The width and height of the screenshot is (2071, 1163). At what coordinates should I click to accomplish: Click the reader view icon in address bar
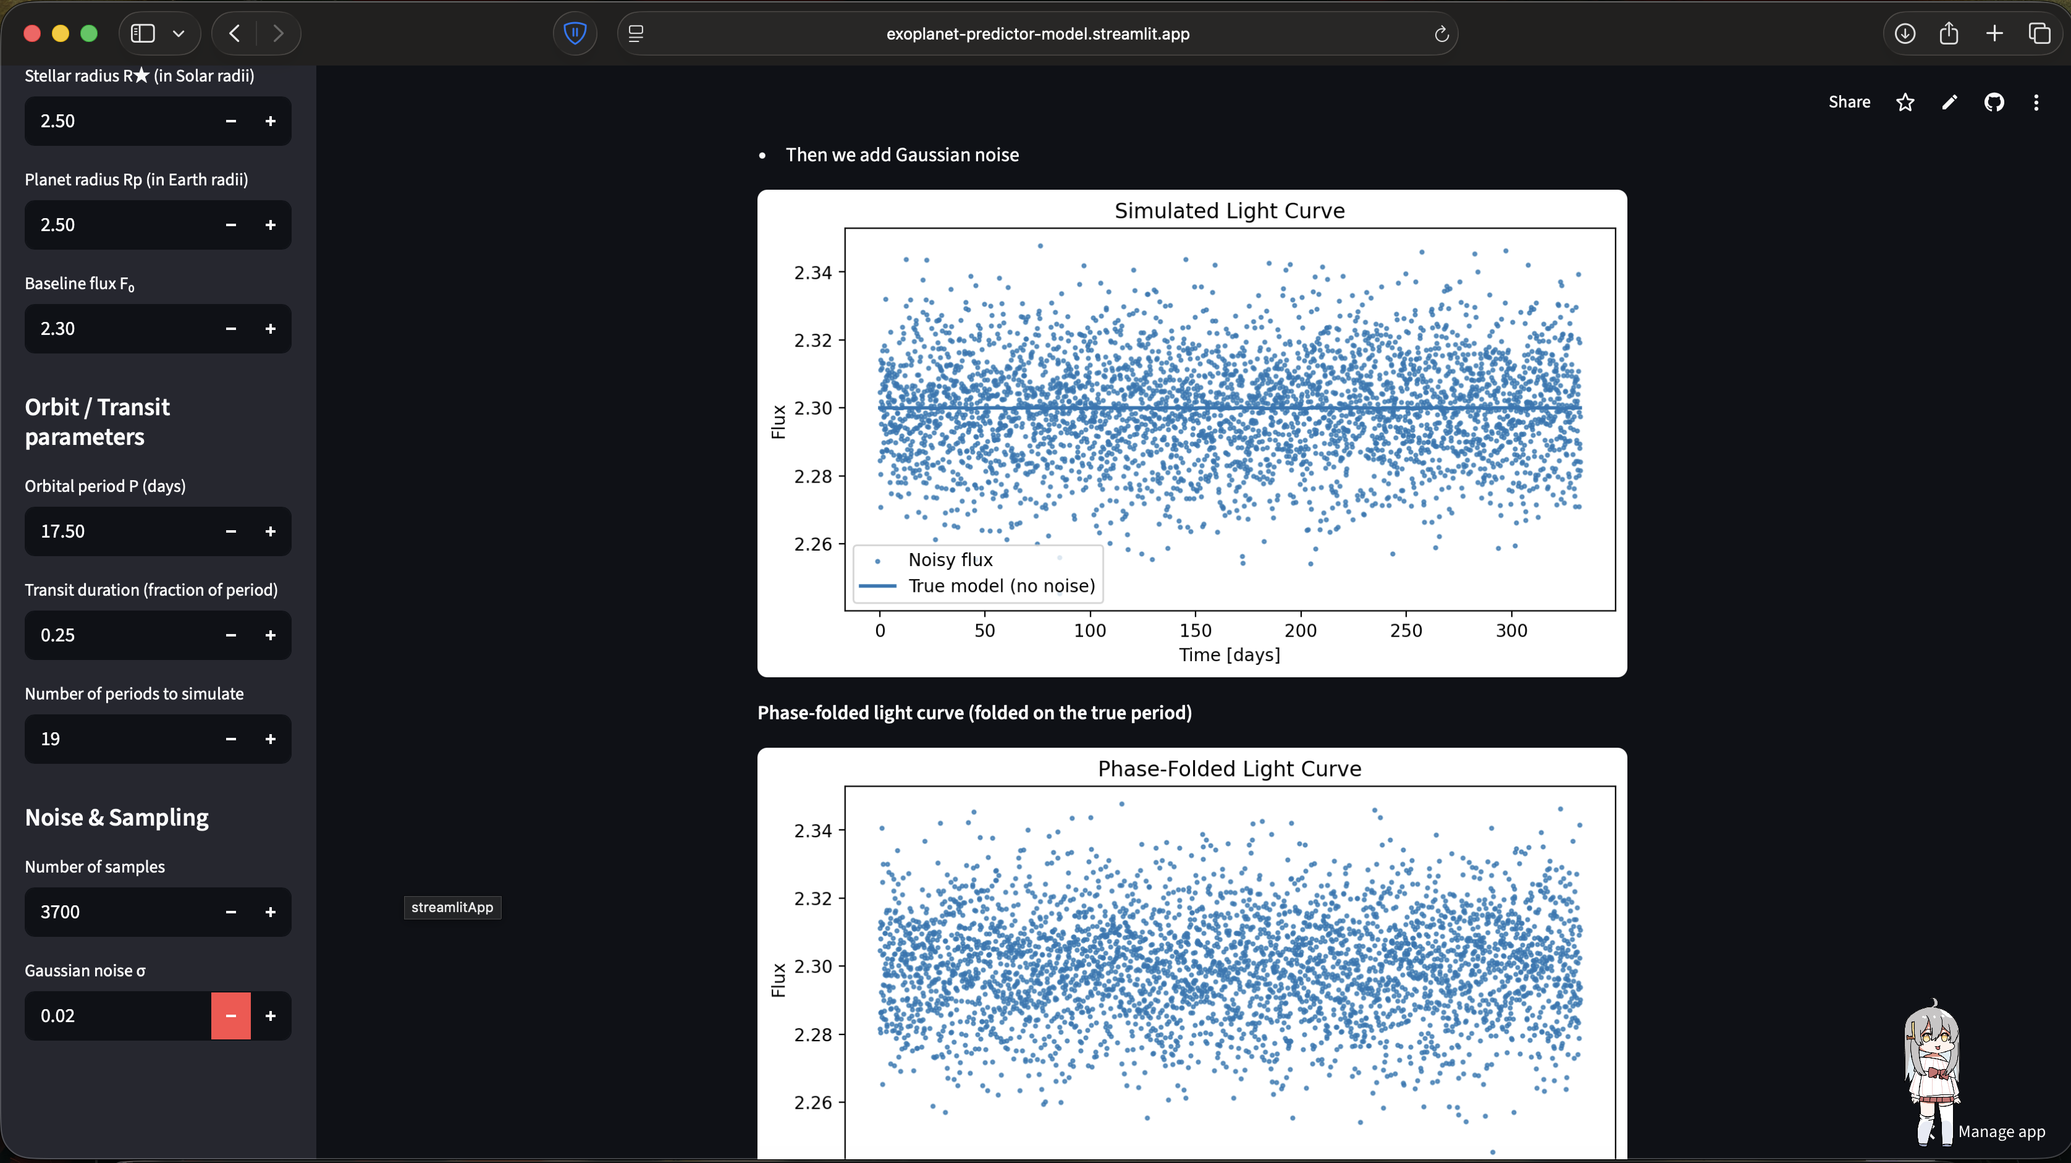(x=635, y=33)
